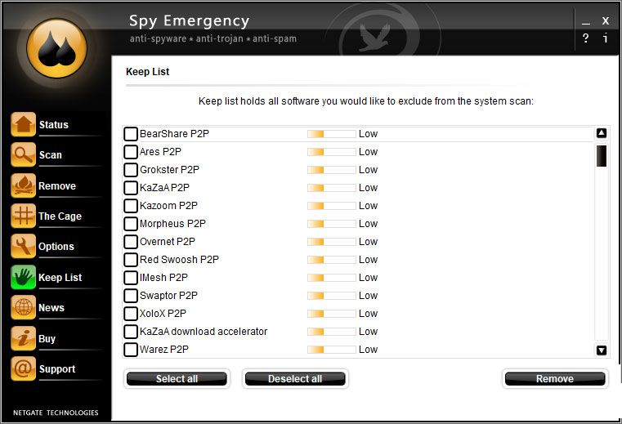Screen dimensions: 622x424
Task: Select the Keep List hand icon
Action: (23, 277)
